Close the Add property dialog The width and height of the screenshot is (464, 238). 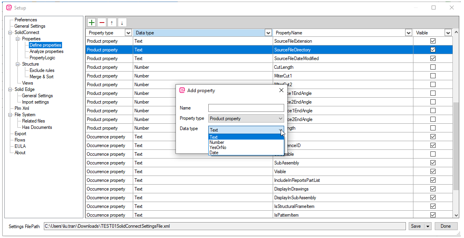(281, 90)
